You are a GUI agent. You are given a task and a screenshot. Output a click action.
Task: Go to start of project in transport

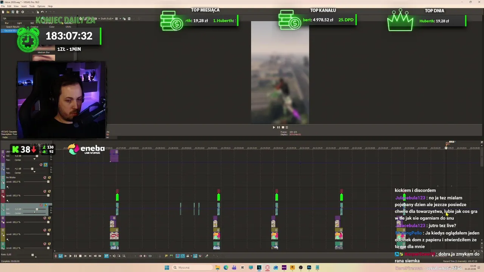(85, 256)
